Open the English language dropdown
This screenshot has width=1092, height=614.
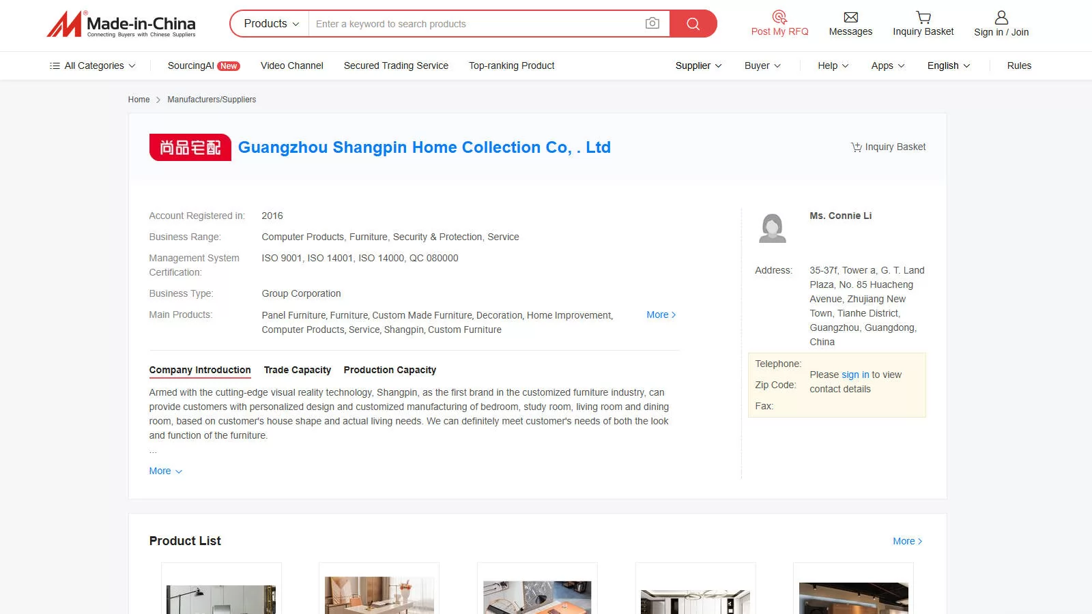tap(948, 66)
